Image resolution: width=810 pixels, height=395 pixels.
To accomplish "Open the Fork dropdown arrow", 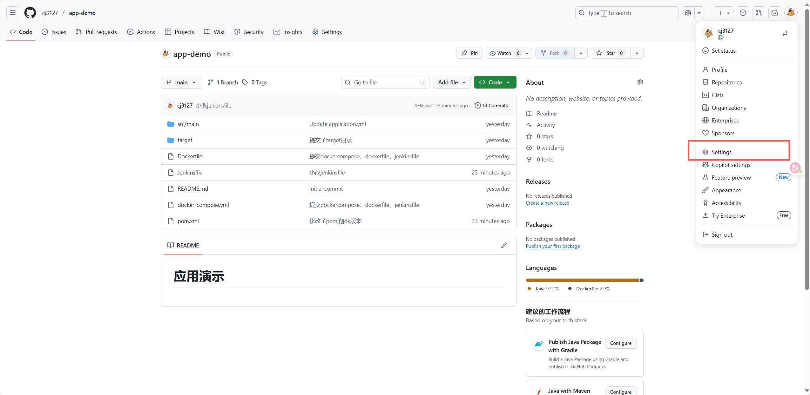I will pyautogui.click(x=581, y=53).
